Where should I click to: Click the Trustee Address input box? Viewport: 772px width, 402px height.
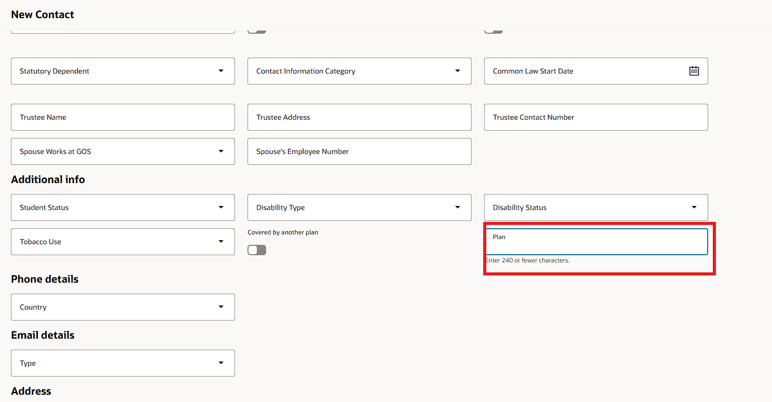pyautogui.click(x=359, y=117)
